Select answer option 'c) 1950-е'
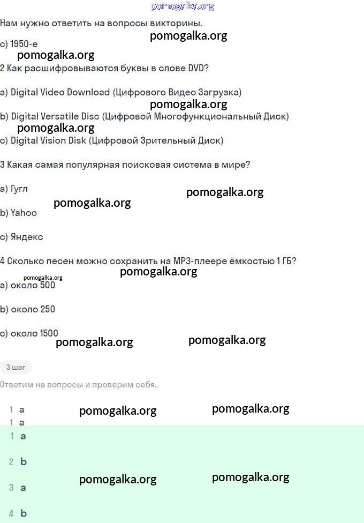The width and height of the screenshot is (364, 523). point(19,44)
